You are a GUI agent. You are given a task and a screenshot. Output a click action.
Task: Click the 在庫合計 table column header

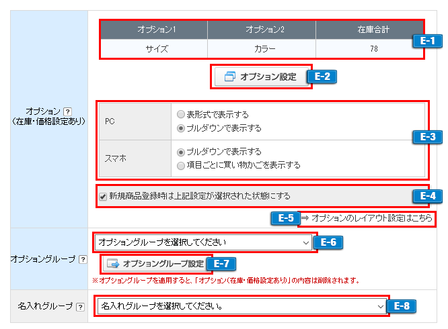click(373, 30)
